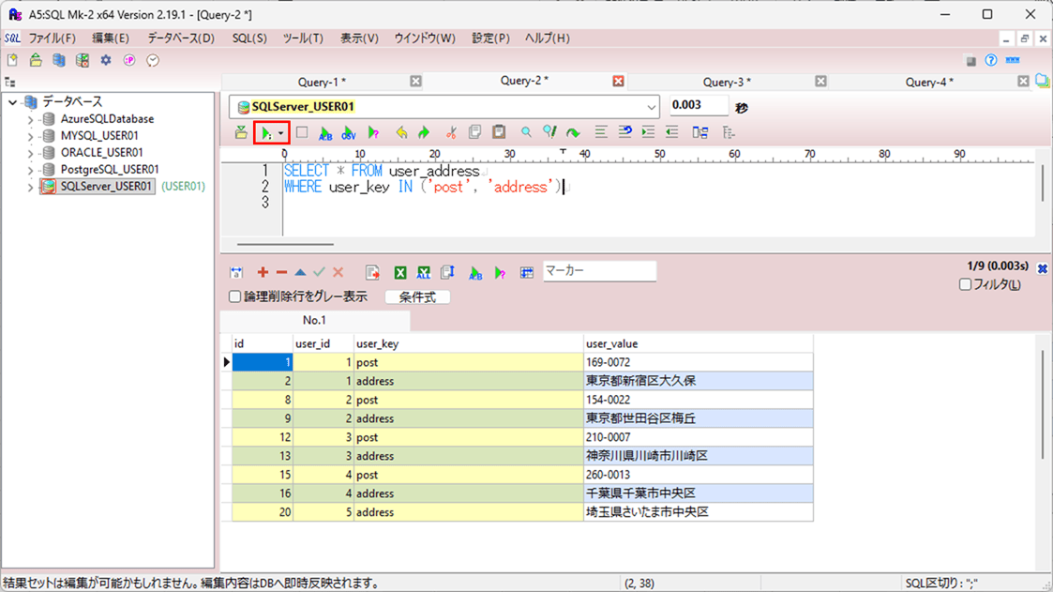
Task: Click the clock history icon in main toolbar
Action: pos(153,61)
